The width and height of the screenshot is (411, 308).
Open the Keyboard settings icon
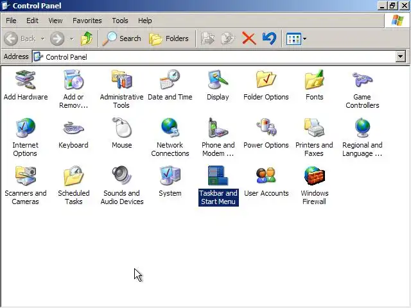point(73,128)
